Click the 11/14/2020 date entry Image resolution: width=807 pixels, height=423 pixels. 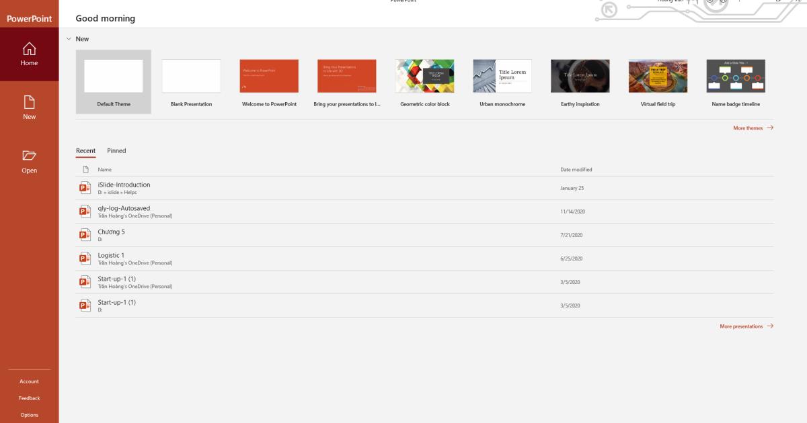tap(573, 211)
